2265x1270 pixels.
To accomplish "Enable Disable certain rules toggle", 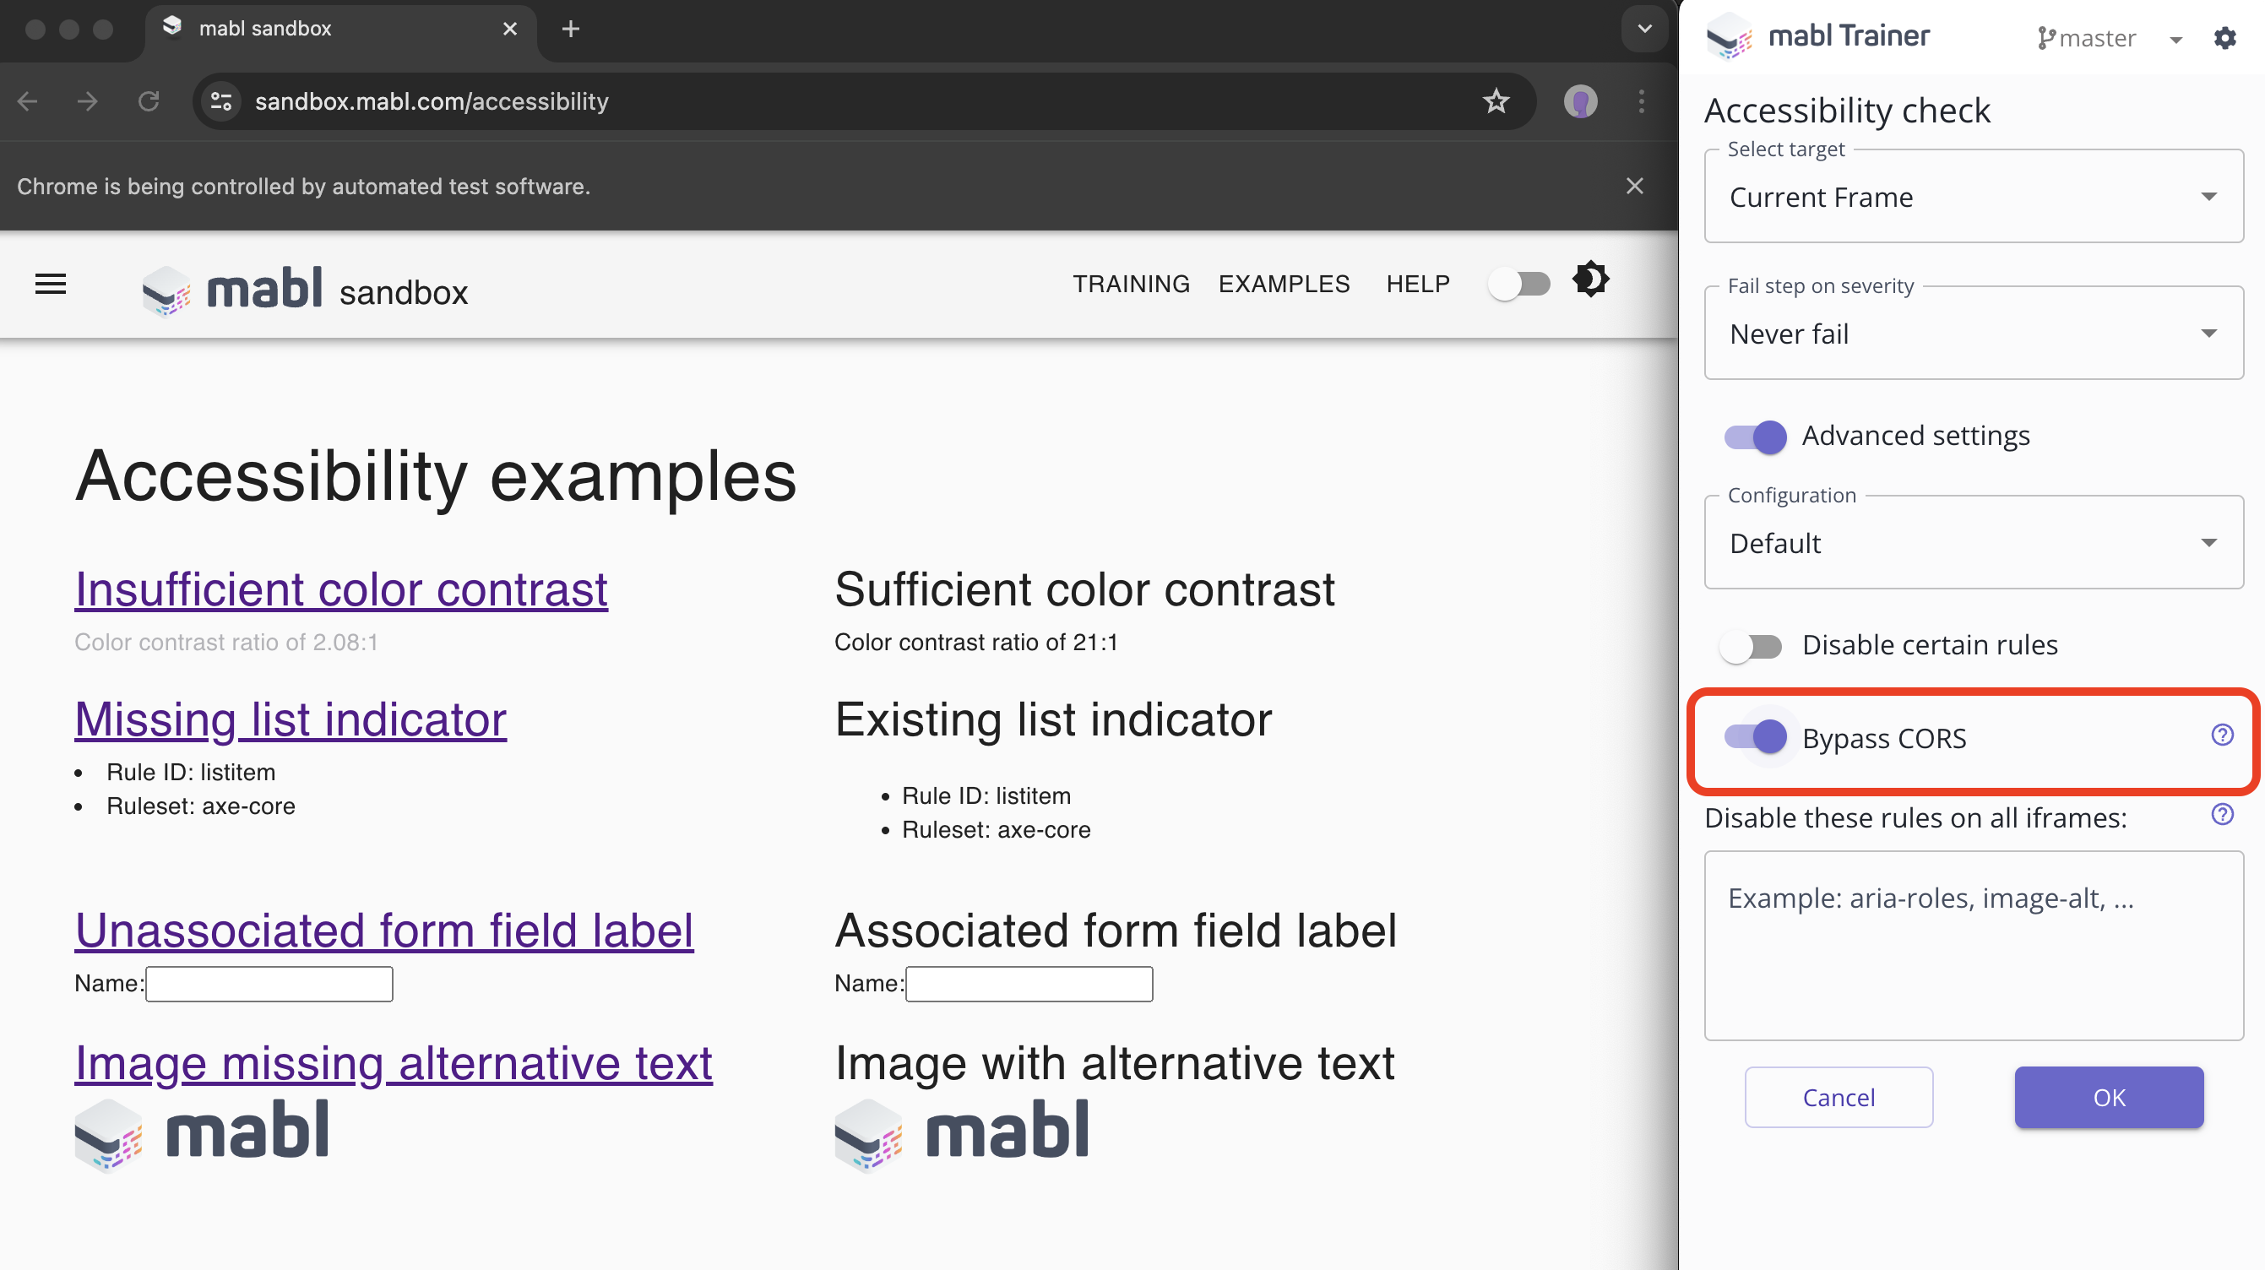I will click(x=1751, y=646).
